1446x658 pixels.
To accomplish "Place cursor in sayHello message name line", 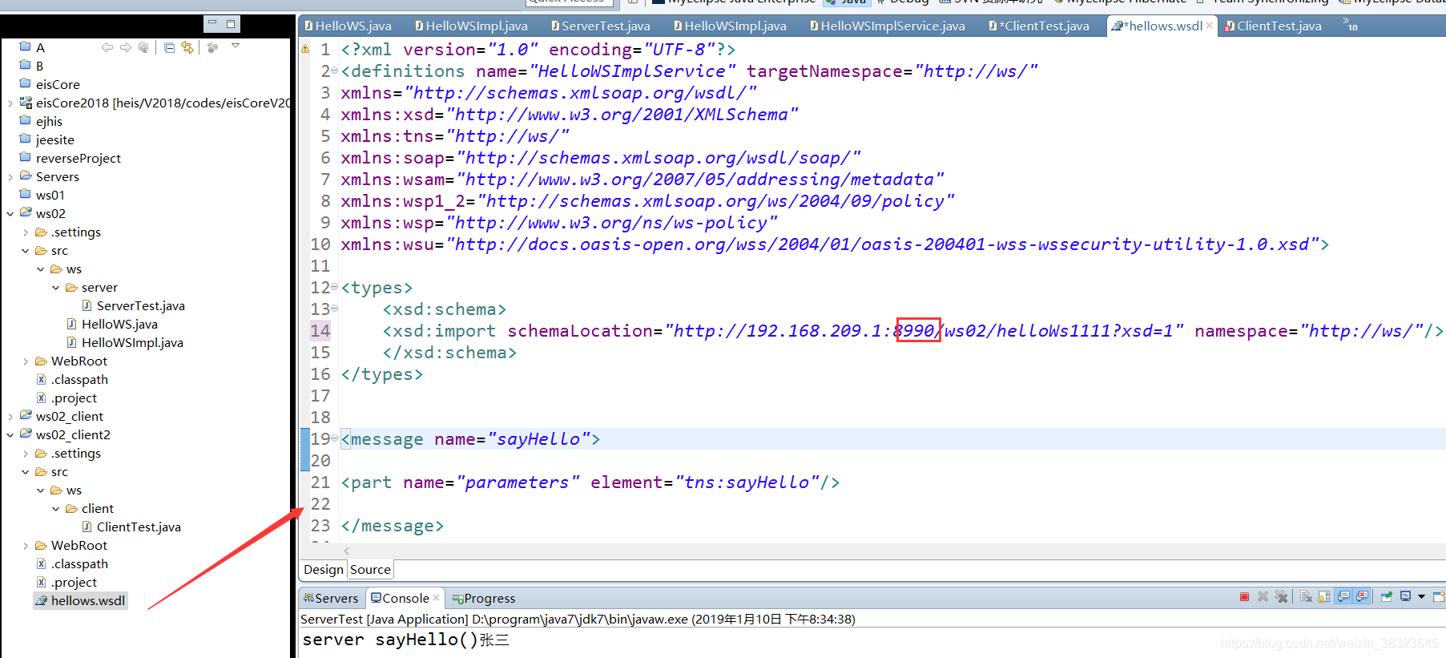I will (470, 439).
